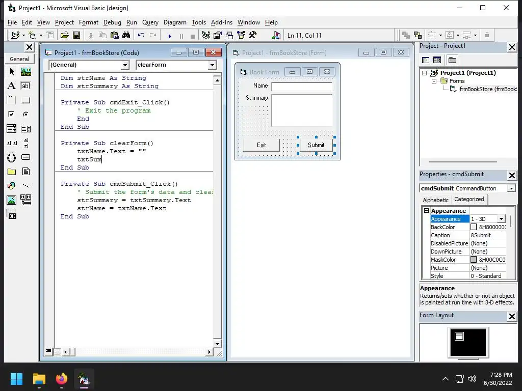
Task: Collapse the Appearance property category
Action: click(x=426, y=210)
